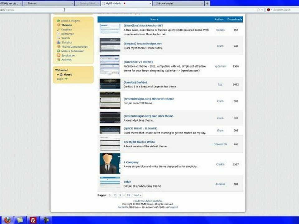The width and height of the screenshot is (299, 224).
Task: Go to page 29 of themes
Action: point(128,195)
